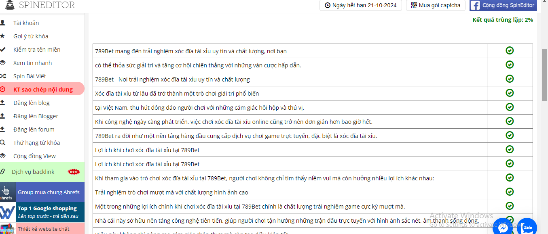Image resolution: width=548 pixels, height=234 pixels.
Task: Click check icon for '789Bet ra đời' row
Action: click(x=510, y=135)
